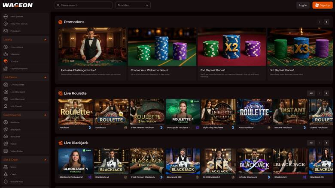Launch the Blackjack 44 game thumbnail
The image size is (335, 188).
[111, 161]
